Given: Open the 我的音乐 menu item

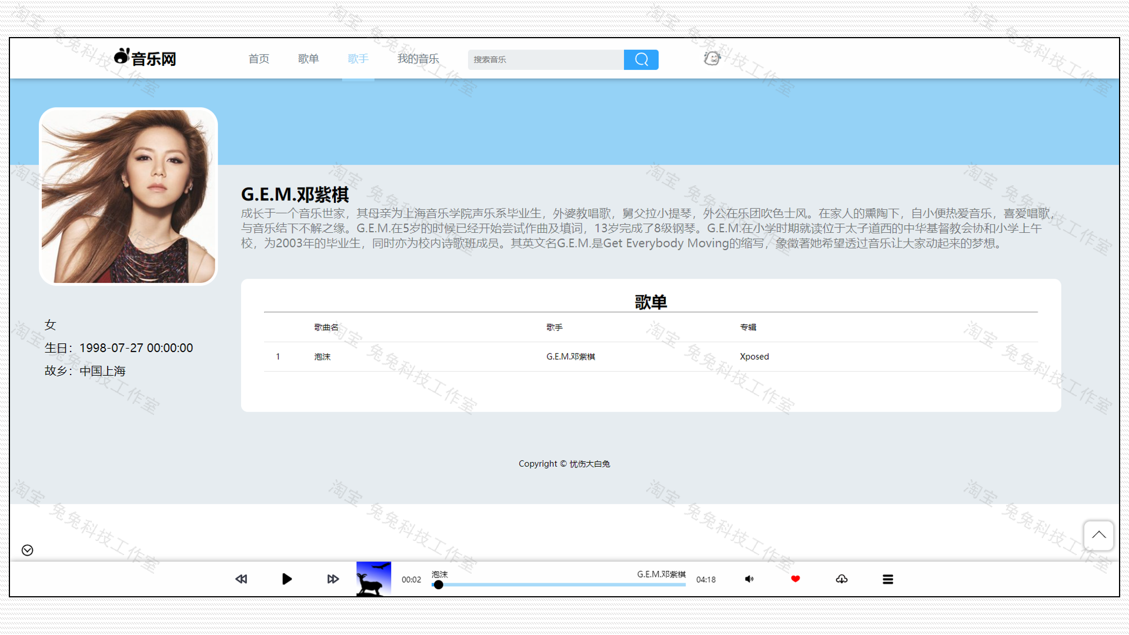Looking at the screenshot, I should point(417,59).
